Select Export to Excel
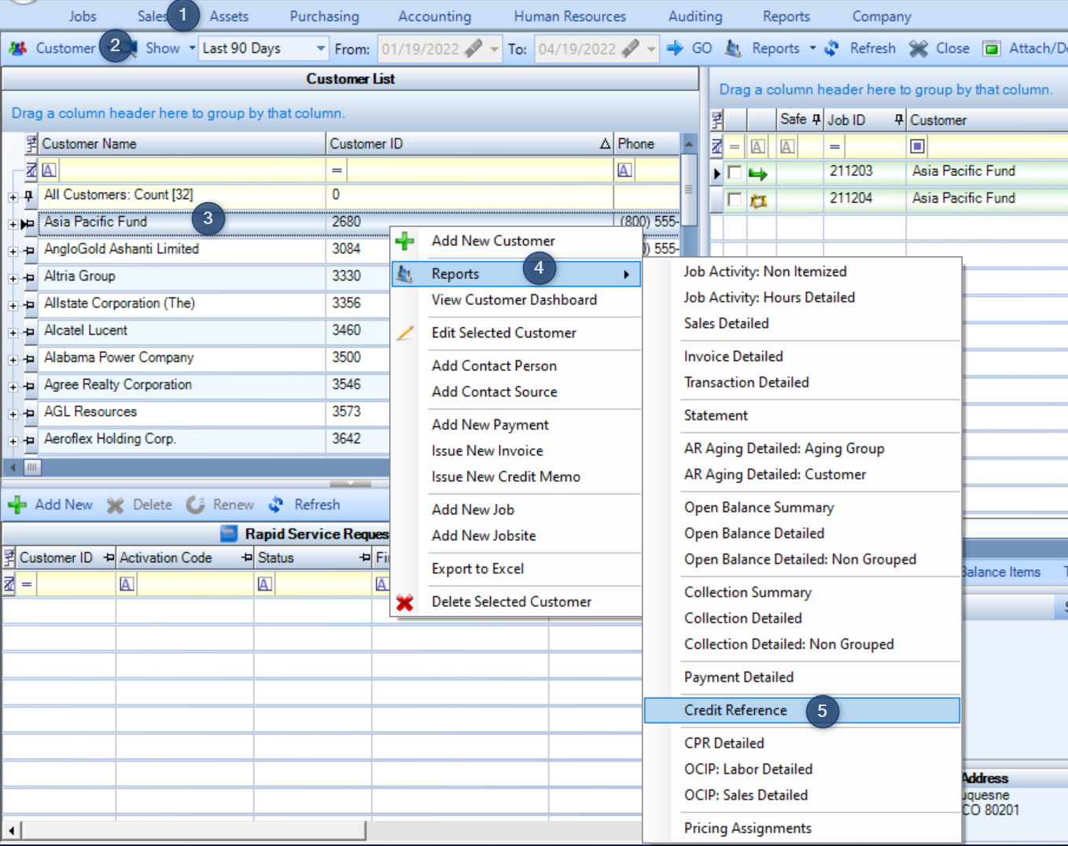 tap(478, 569)
